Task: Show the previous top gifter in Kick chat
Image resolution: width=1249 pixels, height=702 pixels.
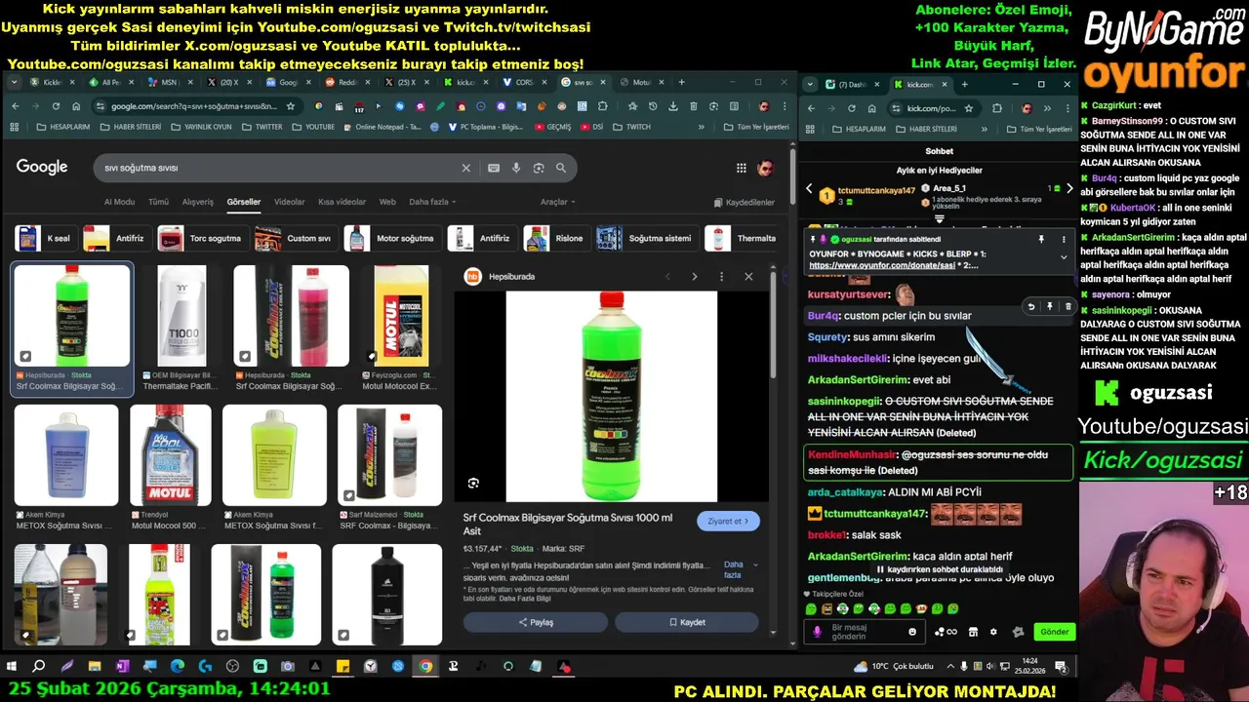Action: pos(808,188)
